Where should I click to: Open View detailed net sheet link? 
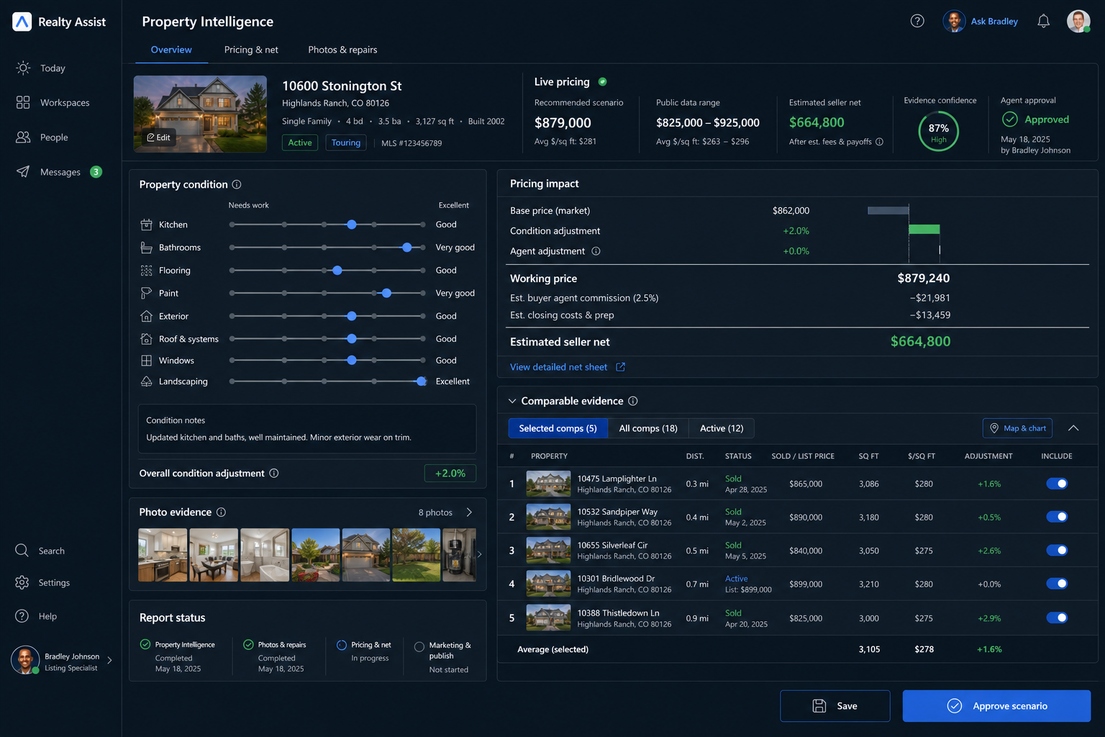pos(558,367)
